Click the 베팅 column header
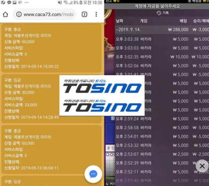The height and width of the screenshot is (186, 209). [x=184, y=21]
